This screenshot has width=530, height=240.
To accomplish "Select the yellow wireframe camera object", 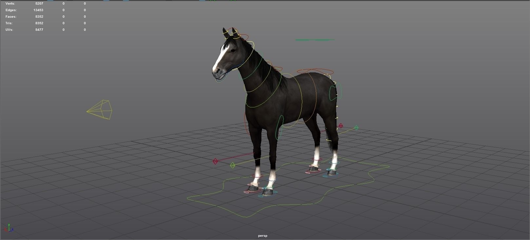I will point(100,110).
